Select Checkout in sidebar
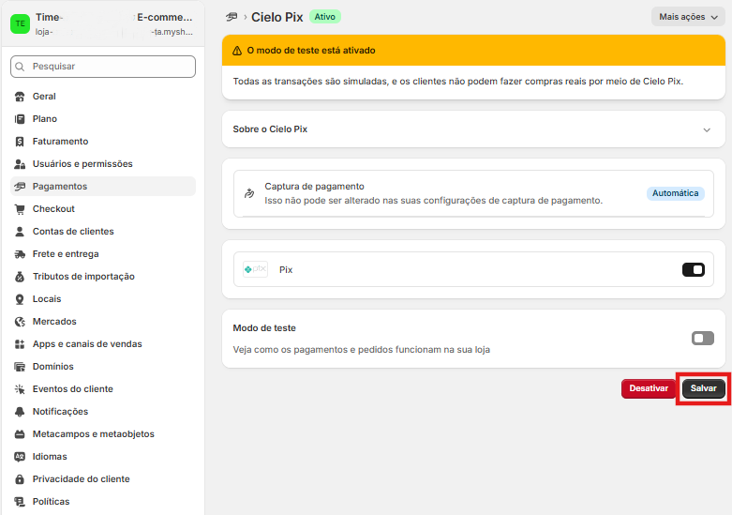732x515 pixels. point(103,209)
